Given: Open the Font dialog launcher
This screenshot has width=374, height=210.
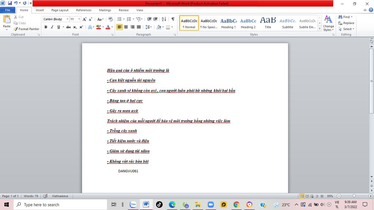Looking at the screenshot, I should tap(112, 35).
